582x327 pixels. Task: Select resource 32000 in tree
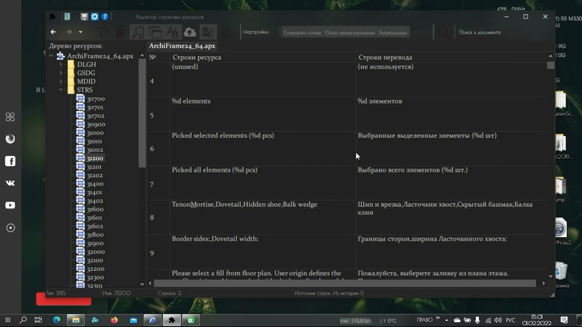click(95, 252)
